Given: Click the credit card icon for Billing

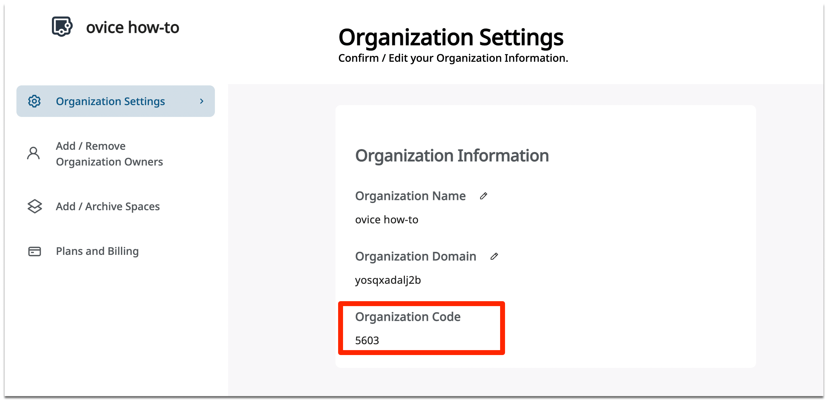Looking at the screenshot, I should click(35, 251).
